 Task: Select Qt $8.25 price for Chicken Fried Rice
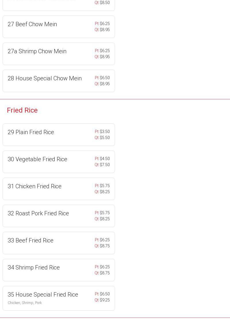click(x=102, y=192)
